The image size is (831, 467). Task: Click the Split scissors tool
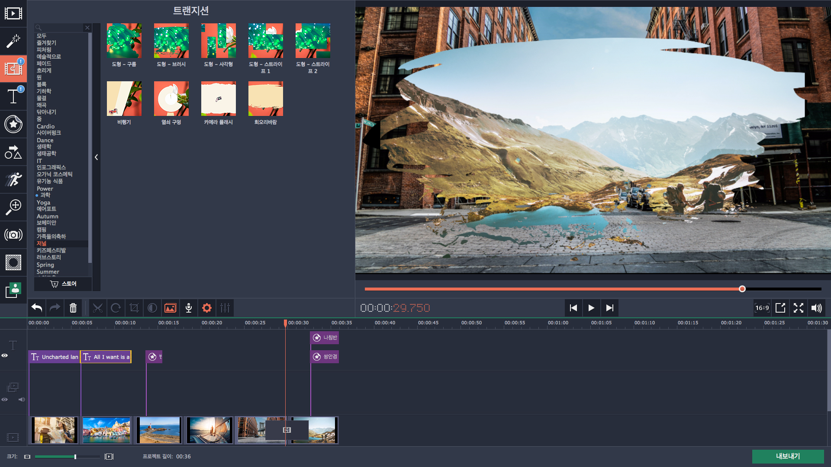98,308
